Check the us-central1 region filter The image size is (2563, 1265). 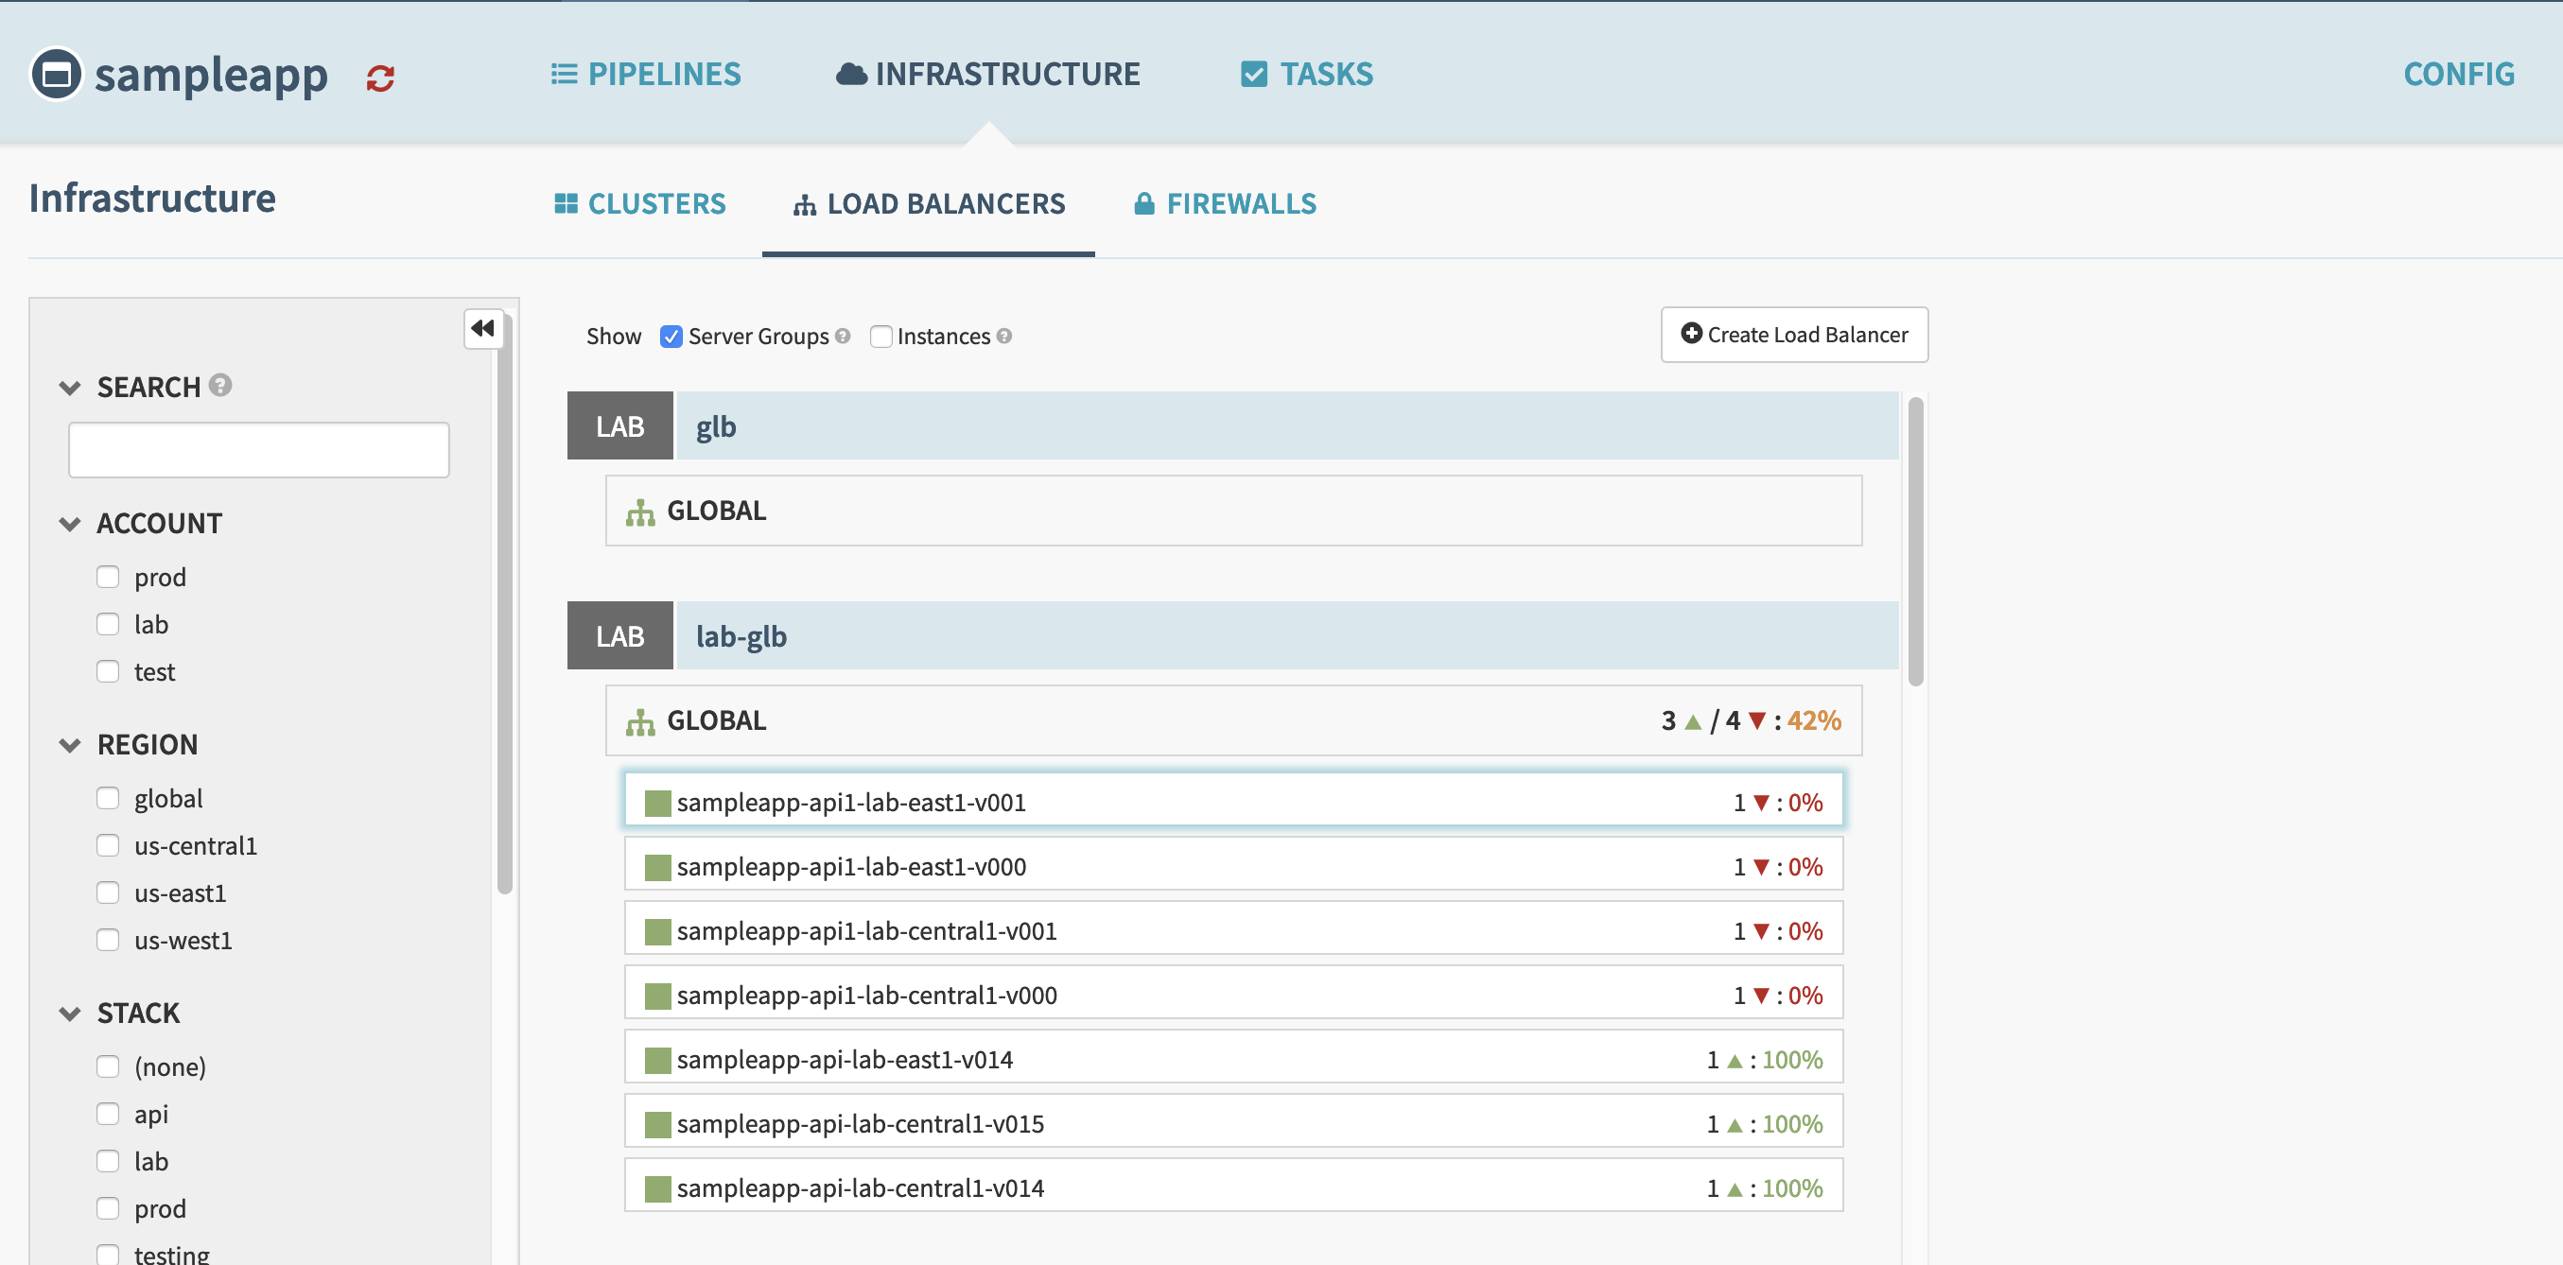pyautogui.click(x=108, y=844)
